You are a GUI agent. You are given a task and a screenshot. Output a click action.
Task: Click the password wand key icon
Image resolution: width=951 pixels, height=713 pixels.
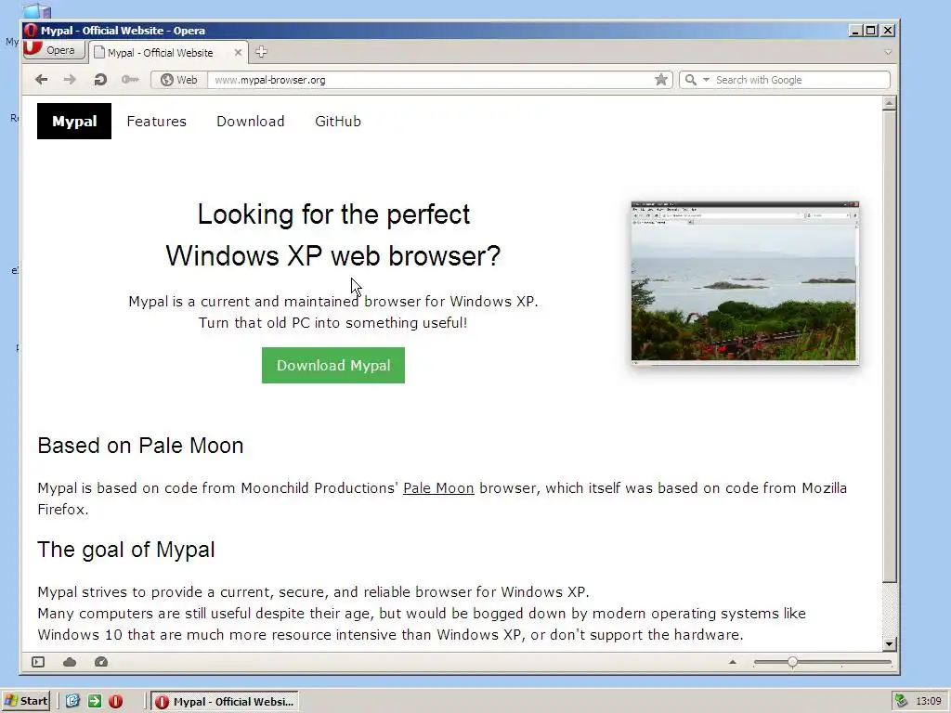(x=130, y=80)
